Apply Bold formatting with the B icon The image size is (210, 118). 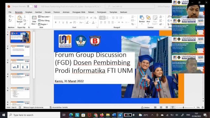point(56,22)
